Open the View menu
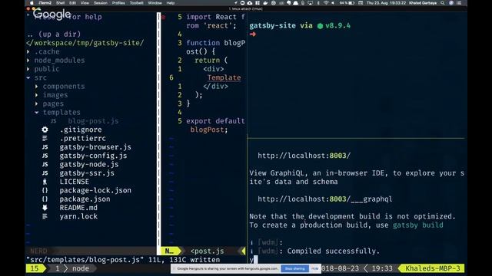This screenshot has height=276, width=492. tap(85, 3)
